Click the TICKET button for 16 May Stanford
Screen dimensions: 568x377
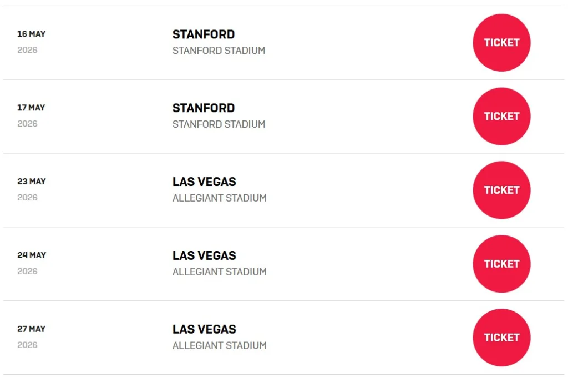pyautogui.click(x=501, y=43)
